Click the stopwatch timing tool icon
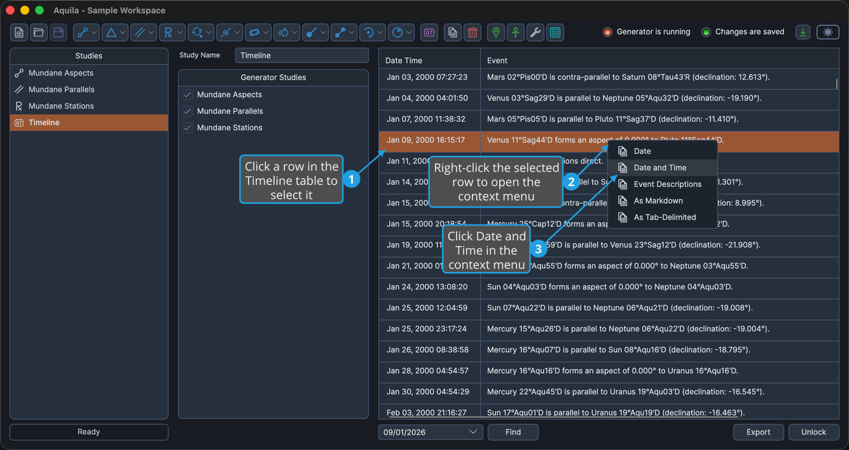849x450 pixels. point(282,32)
